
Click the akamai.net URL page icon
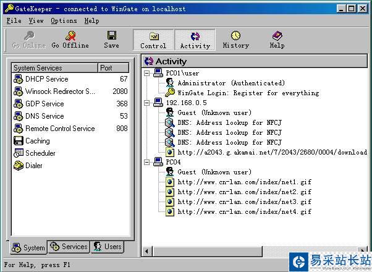(170, 152)
